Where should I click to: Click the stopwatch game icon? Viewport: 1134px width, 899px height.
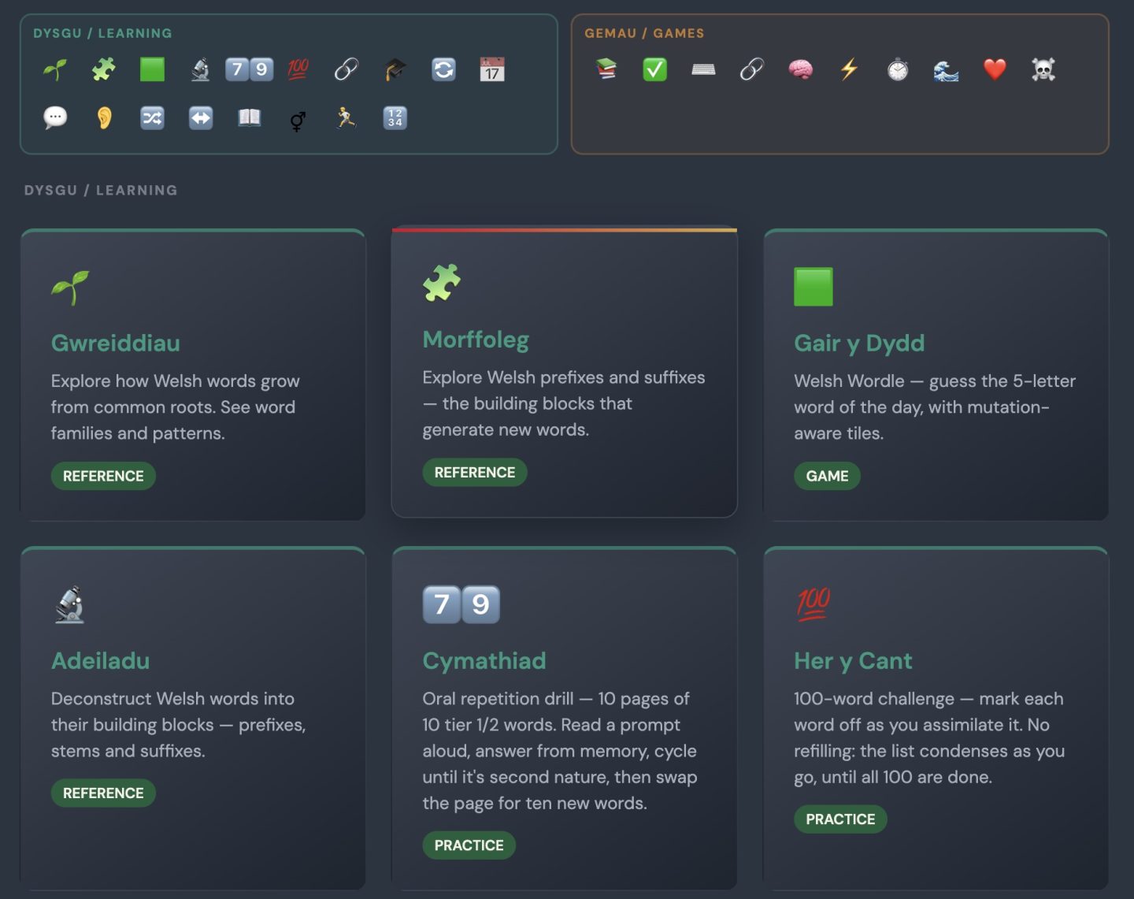click(898, 70)
